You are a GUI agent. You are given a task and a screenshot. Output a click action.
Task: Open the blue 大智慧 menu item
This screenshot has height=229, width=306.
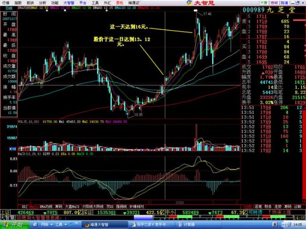tap(69, 3)
